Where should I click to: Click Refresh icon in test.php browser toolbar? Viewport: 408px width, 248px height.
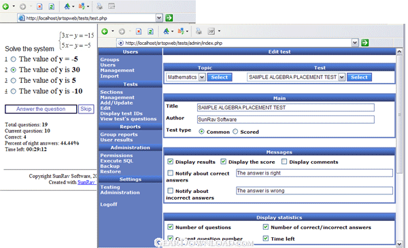click(52, 7)
